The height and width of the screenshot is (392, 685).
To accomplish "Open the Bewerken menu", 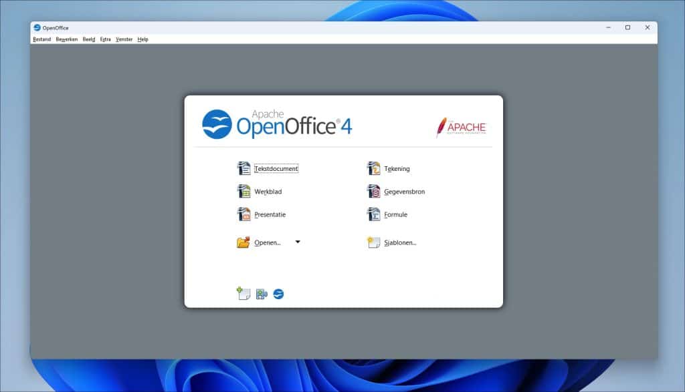I will coord(67,39).
